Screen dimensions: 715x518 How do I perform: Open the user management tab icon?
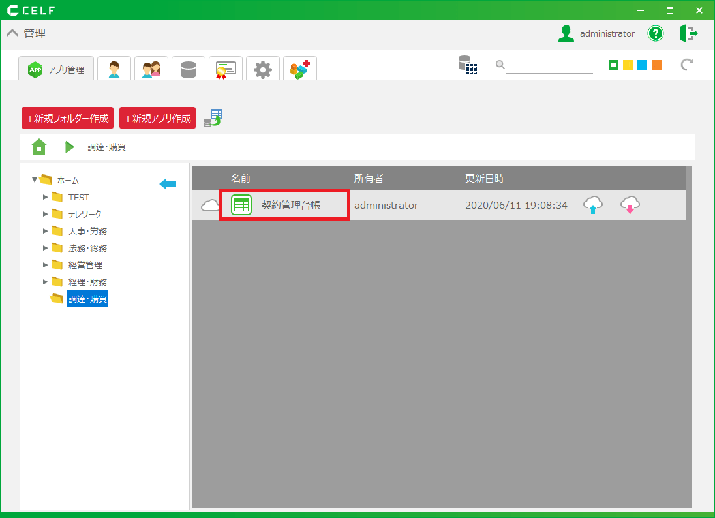(114, 69)
